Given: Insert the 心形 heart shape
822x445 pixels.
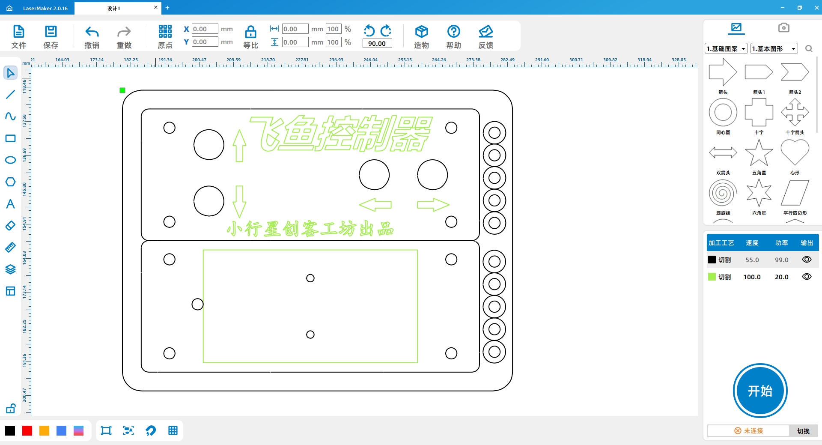Looking at the screenshot, I should (x=795, y=152).
